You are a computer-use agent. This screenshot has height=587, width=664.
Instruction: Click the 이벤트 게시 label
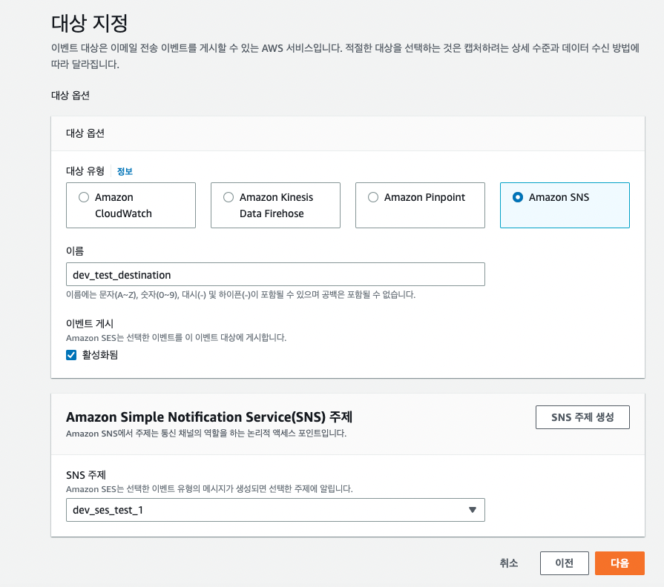tap(90, 324)
